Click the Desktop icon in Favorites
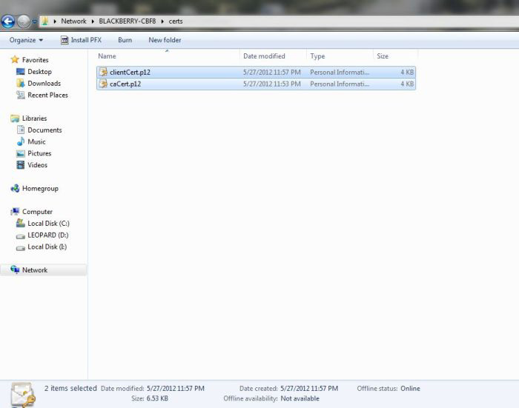This screenshot has width=519, height=408. coord(21,71)
